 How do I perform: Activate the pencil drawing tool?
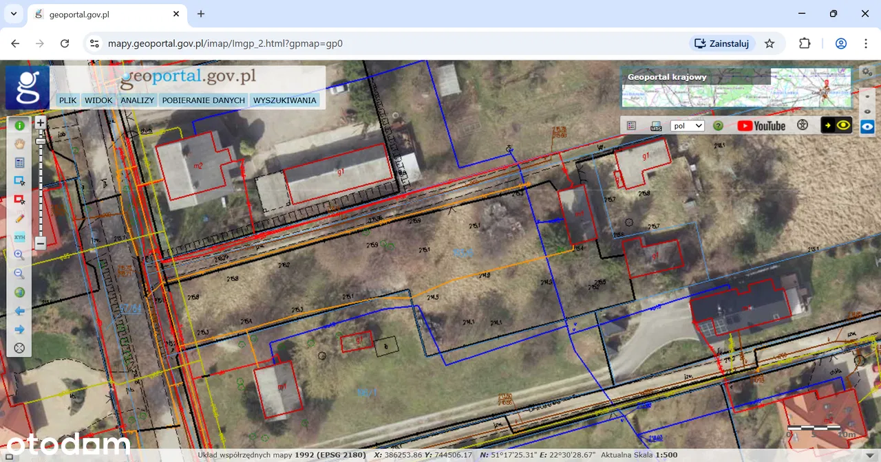click(x=19, y=218)
